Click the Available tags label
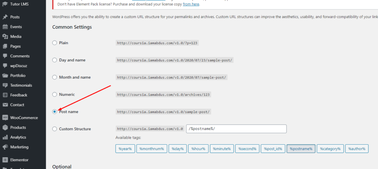Screen dimensions: 378x169 (x=128, y=138)
